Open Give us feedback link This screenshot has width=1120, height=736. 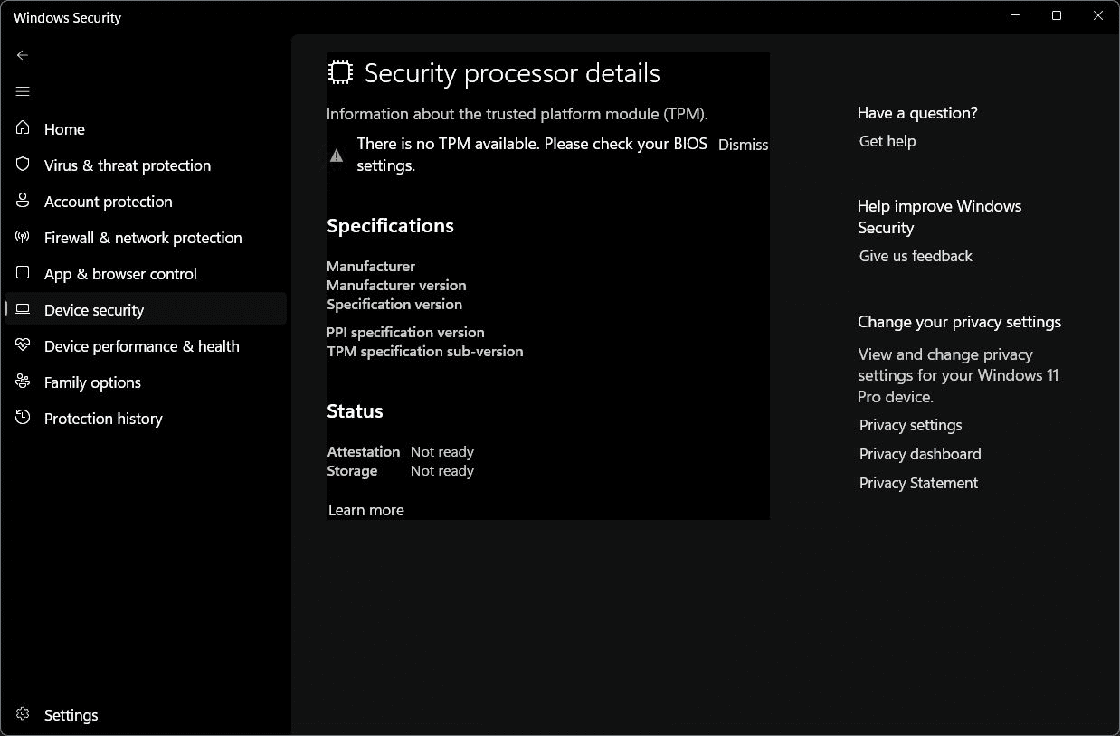[x=916, y=256]
